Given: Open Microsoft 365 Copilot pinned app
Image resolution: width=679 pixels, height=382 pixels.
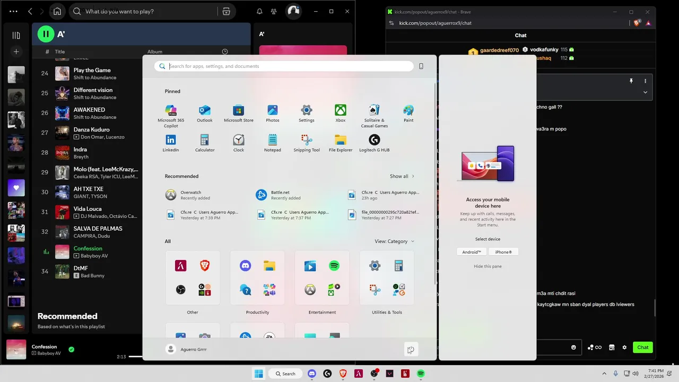Looking at the screenshot, I should click(x=171, y=116).
